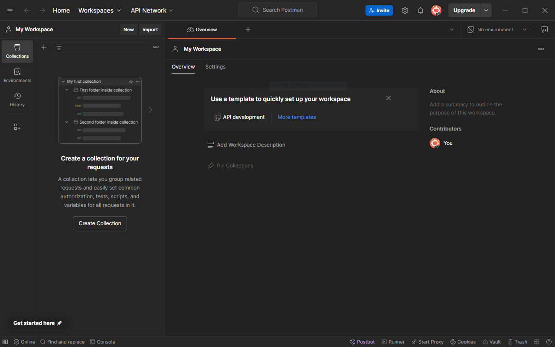The height and width of the screenshot is (347, 555).
Task: Select the Overview sub-tab under My Workspace
Action: (x=183, y=67)
